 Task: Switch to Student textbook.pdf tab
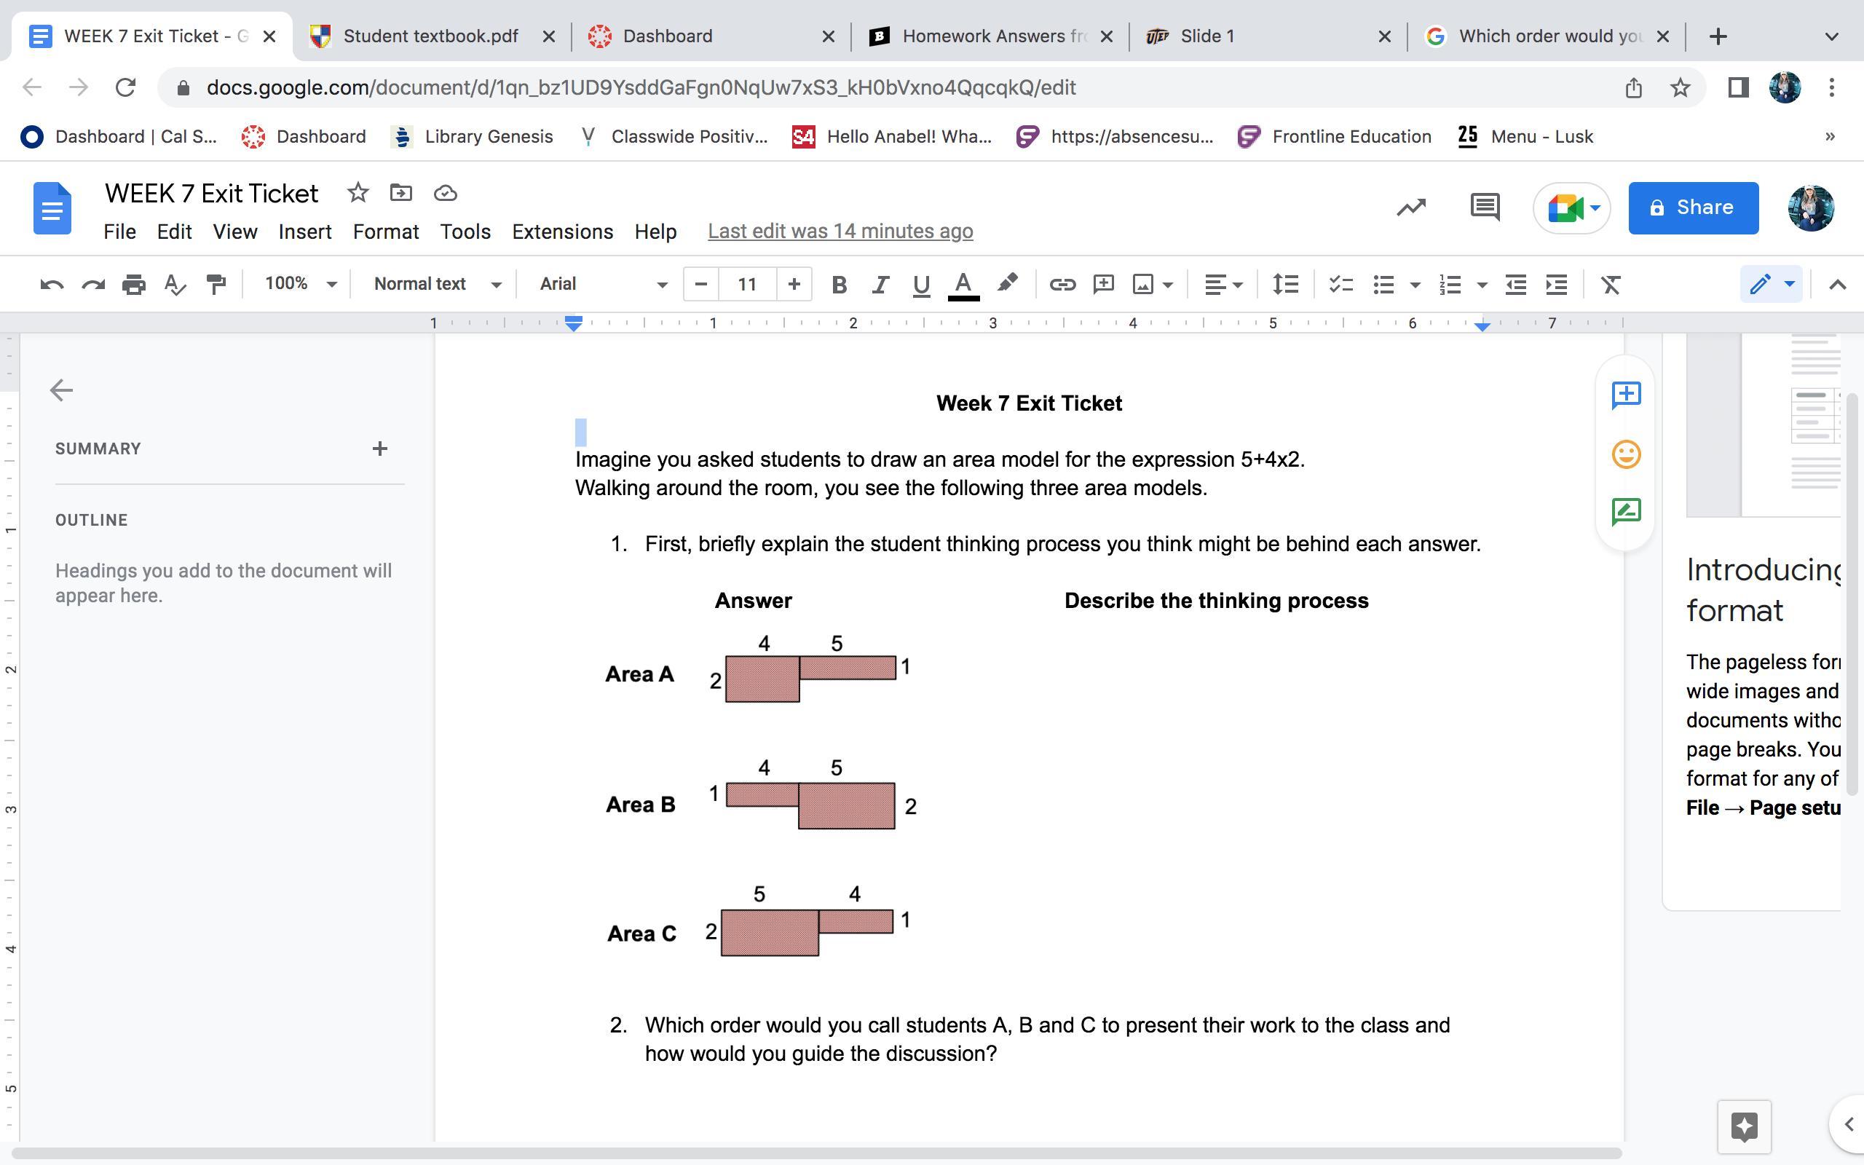[x=430, y=36]
